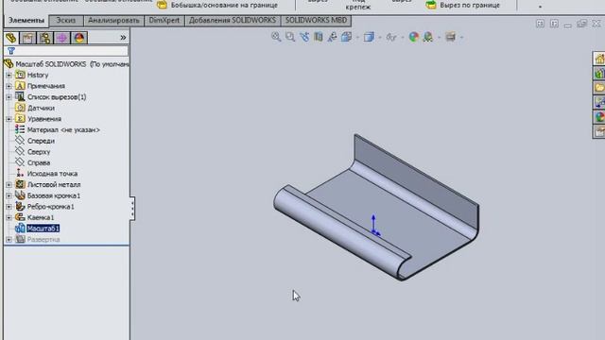
Task: Open the DisplayManager tab icon
Action: pyautogui.click(x=79, y=38)
